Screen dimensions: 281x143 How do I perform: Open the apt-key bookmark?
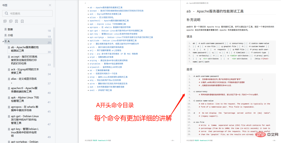point(25,132)
